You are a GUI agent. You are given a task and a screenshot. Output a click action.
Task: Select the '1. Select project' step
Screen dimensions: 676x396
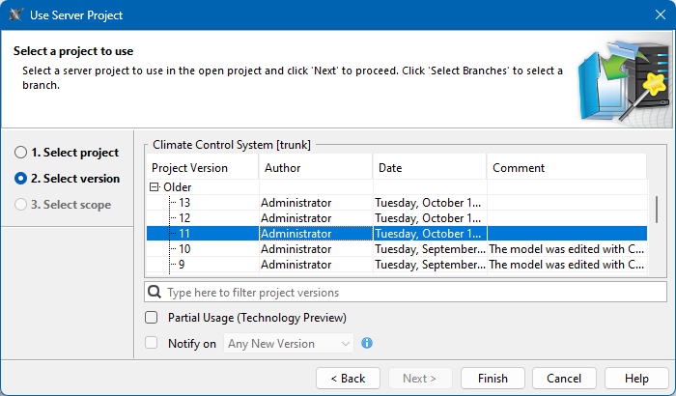[x=20, y=153]
